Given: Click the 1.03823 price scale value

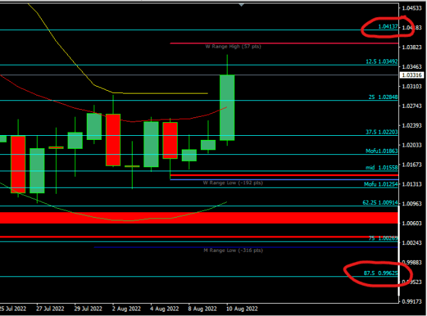Looking at the screenshot, I should (x=412, y=47).
